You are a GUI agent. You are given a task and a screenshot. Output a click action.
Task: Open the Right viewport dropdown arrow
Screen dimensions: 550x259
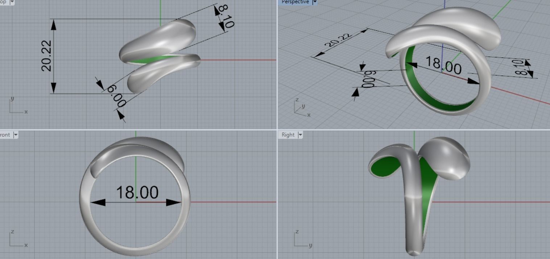(x=300, y=135)
